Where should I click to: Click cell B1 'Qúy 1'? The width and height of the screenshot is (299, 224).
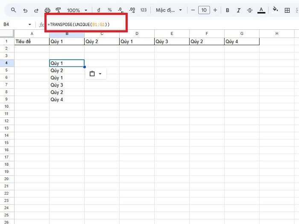pyautogui.click(x=67, y=41)
